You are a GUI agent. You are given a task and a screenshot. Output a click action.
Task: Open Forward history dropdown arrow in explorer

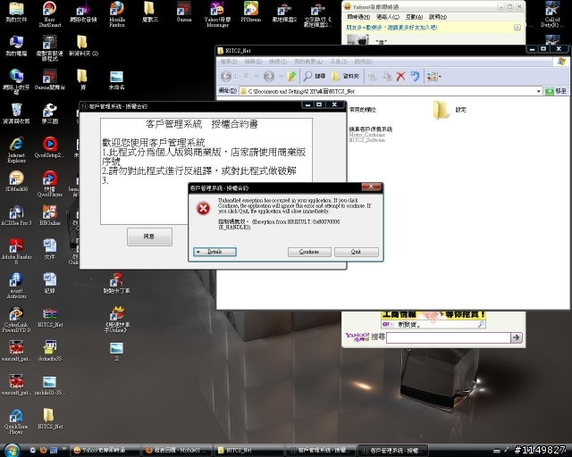tap(281, 76)
